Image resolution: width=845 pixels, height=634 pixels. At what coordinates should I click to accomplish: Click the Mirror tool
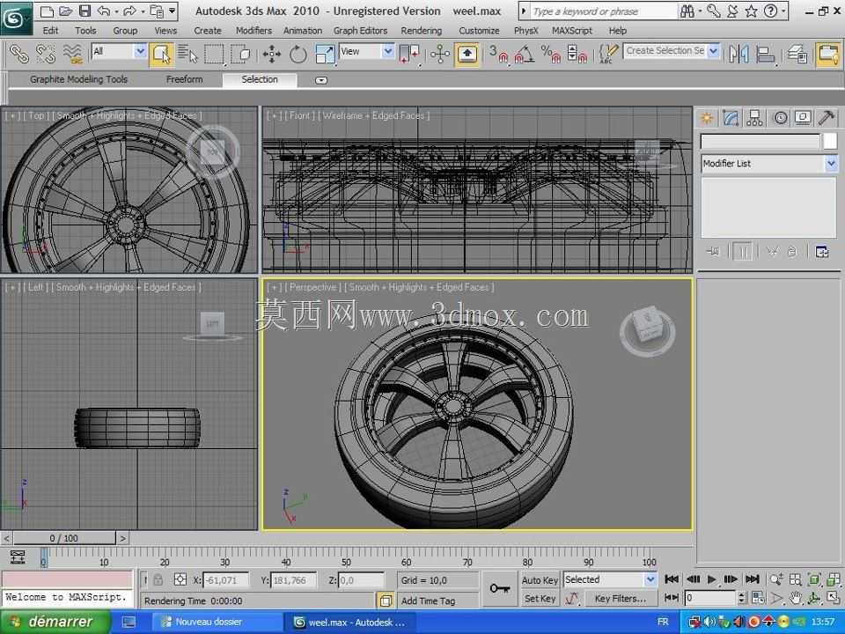[x=738, y=54]
